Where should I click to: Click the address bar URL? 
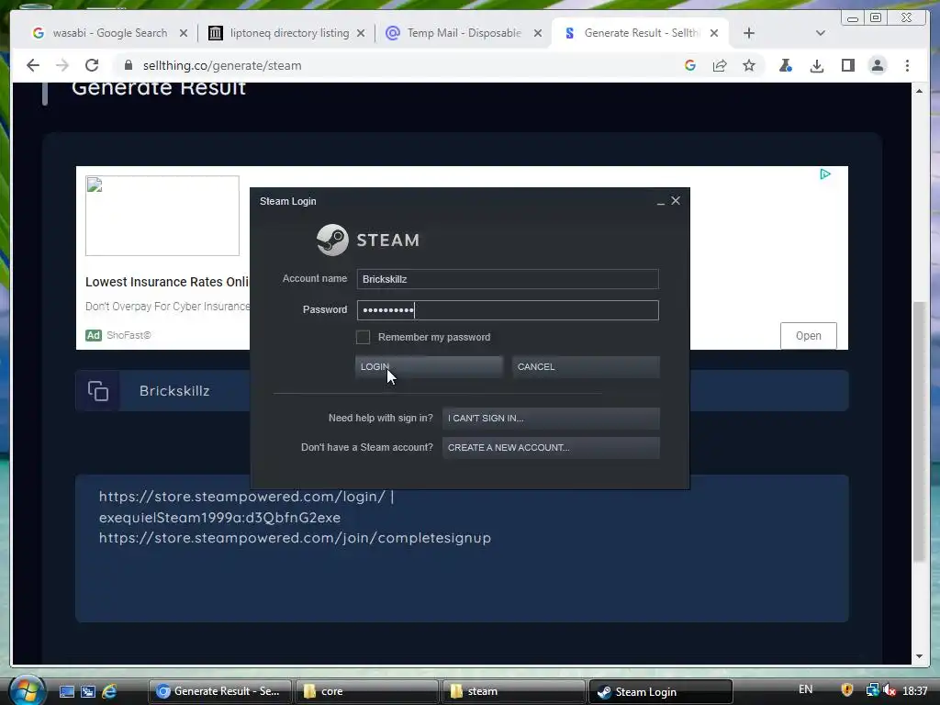pyautogui.click(x=222, y=65)
